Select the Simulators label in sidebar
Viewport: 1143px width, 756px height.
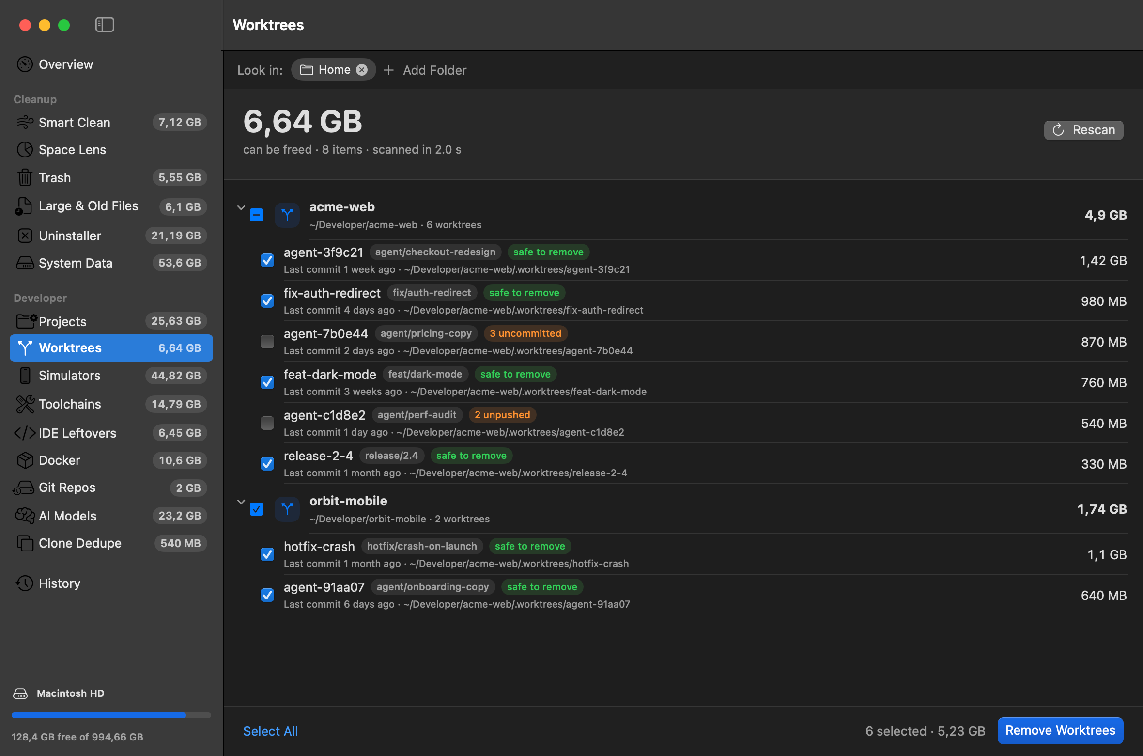(70, 376)
